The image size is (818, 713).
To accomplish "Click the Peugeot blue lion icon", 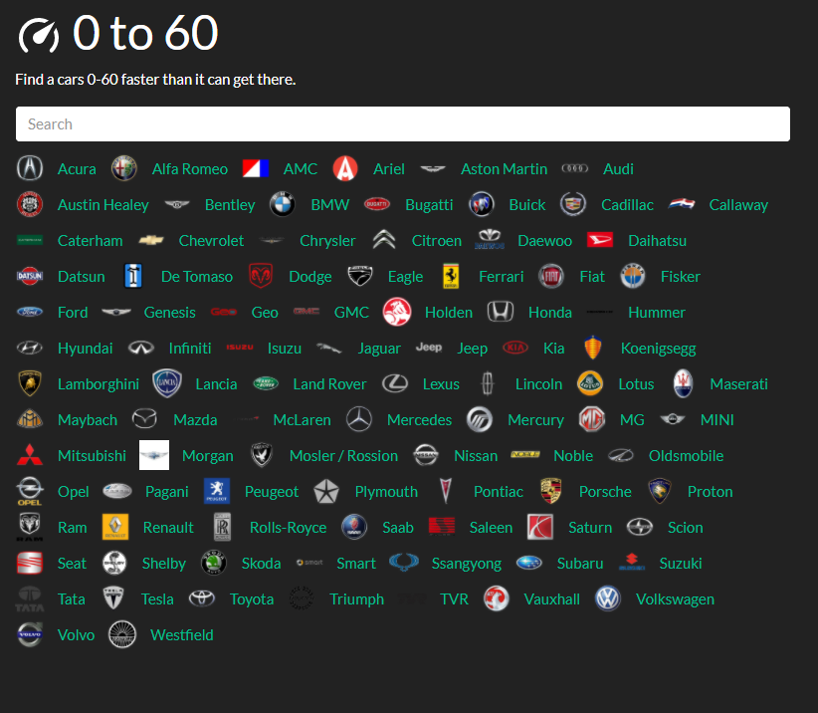I will [217, 491].
